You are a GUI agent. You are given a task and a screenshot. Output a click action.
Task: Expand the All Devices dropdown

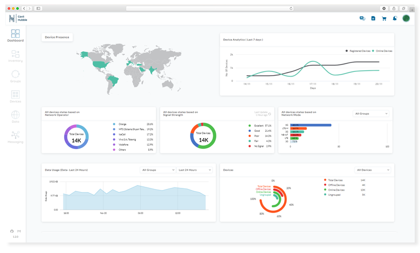[x=373, y=170]
